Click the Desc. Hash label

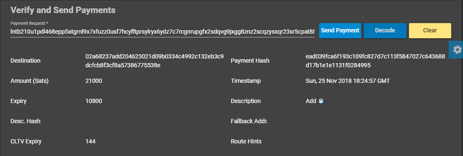[x=25, y=121]
